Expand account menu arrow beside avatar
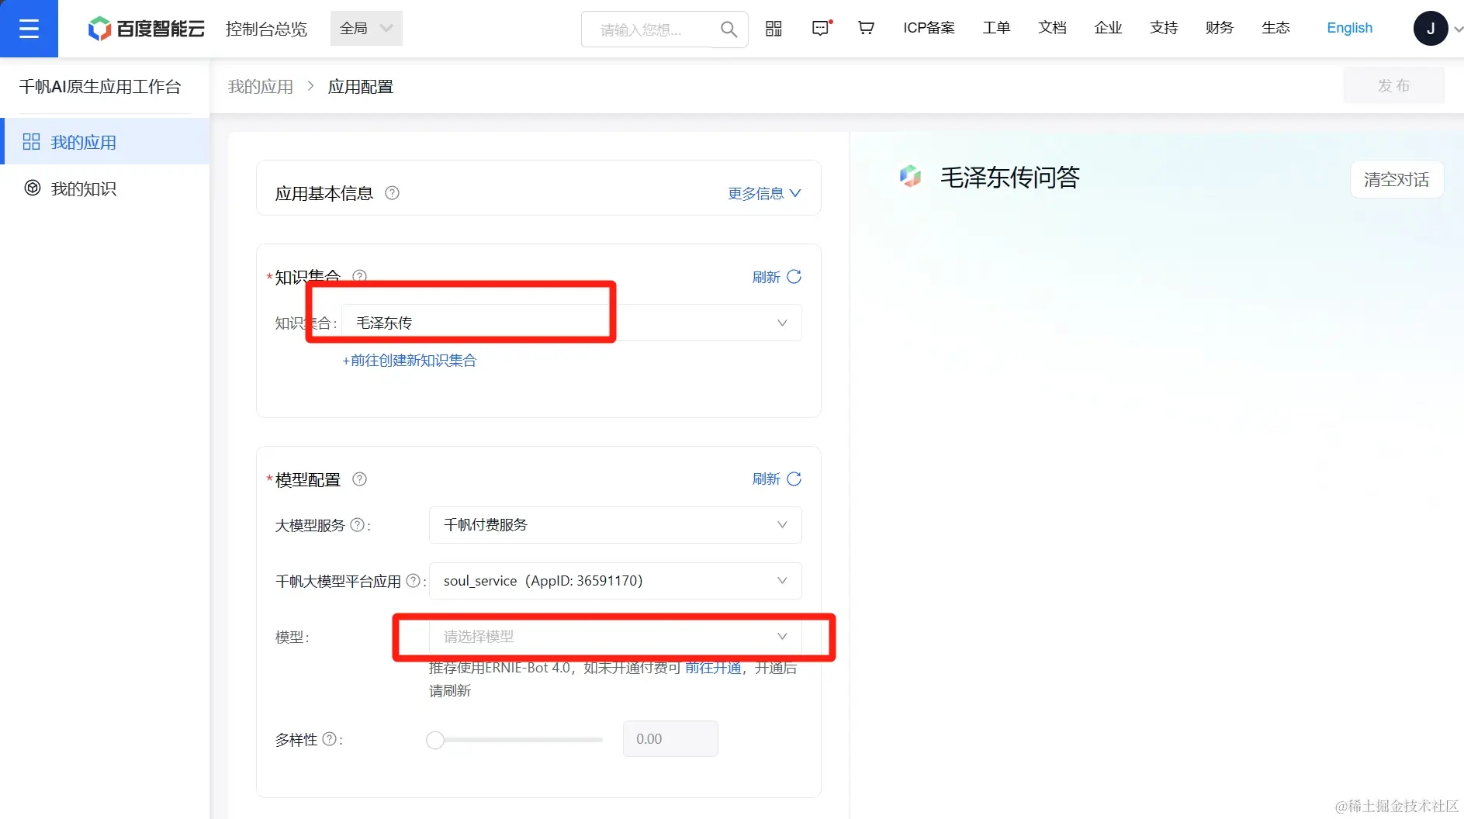Screen dimensions: 1464x819 tap(1457, 29)
